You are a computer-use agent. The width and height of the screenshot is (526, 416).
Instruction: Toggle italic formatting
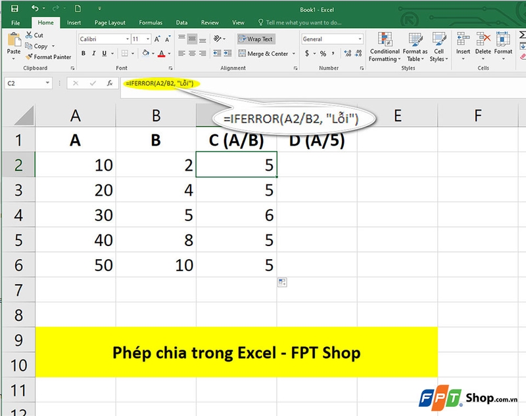(x=94, y=52)
